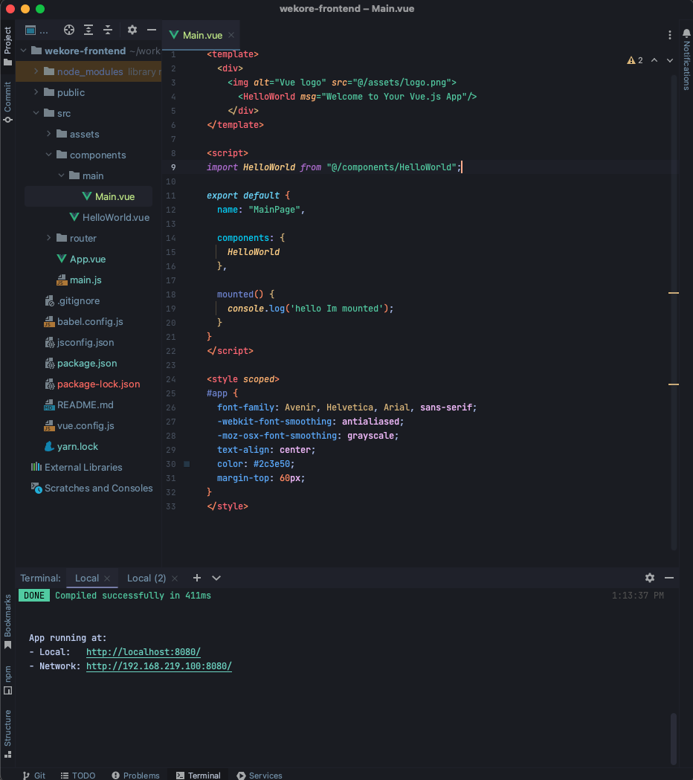Click the Collapse All icon in Project toolbar
This screenshot has width=693, height=780.
coord(108,30)
